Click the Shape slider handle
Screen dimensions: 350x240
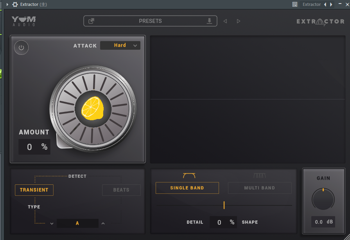[224, 205]
